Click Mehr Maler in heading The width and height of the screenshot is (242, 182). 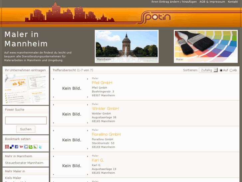click(x=15, y=171)
